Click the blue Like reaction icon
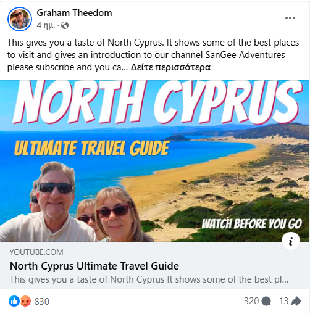The height and width of the screenshot is (314, 310). [14, 301]
